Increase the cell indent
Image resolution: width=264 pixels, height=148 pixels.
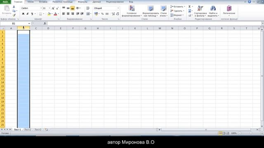coord(82,14)
